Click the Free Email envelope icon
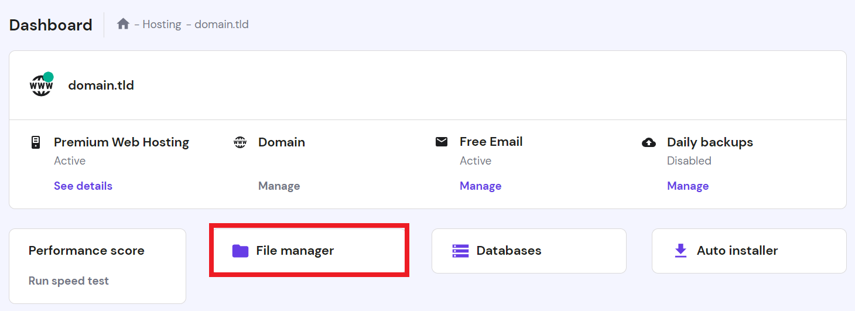 pyautogui.click(x=442, y=142)
